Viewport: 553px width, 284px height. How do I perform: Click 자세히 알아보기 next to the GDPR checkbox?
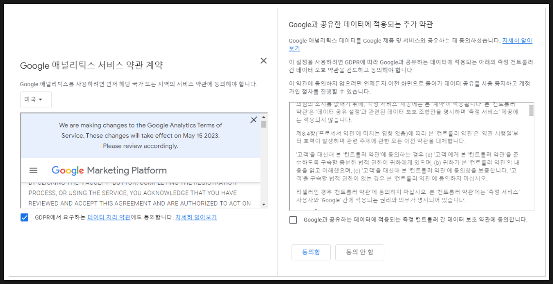coord(196,217)
